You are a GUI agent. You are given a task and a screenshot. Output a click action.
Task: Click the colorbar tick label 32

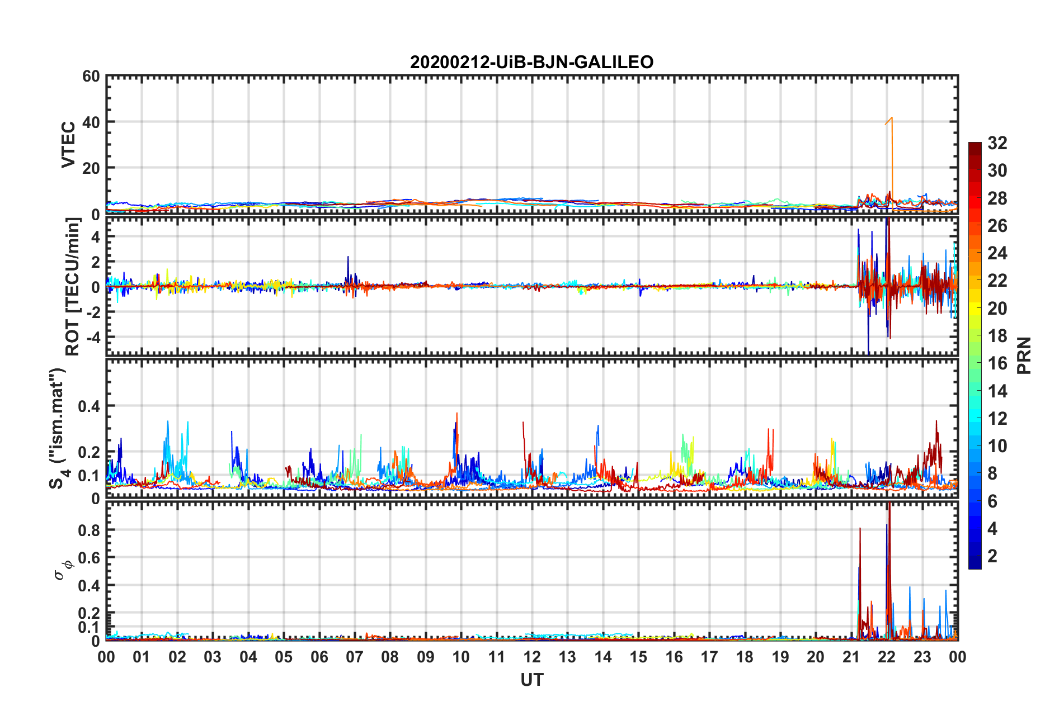point(997,143)
